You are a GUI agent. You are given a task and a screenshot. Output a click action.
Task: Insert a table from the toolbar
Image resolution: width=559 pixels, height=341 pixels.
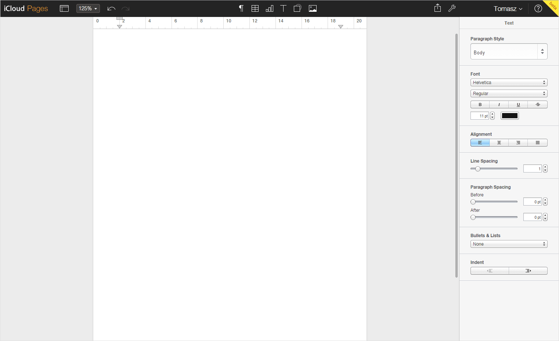255,8
